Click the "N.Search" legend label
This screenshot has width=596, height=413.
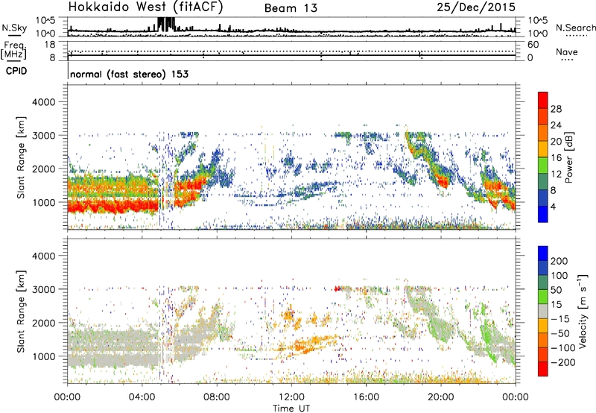point(575,28)
